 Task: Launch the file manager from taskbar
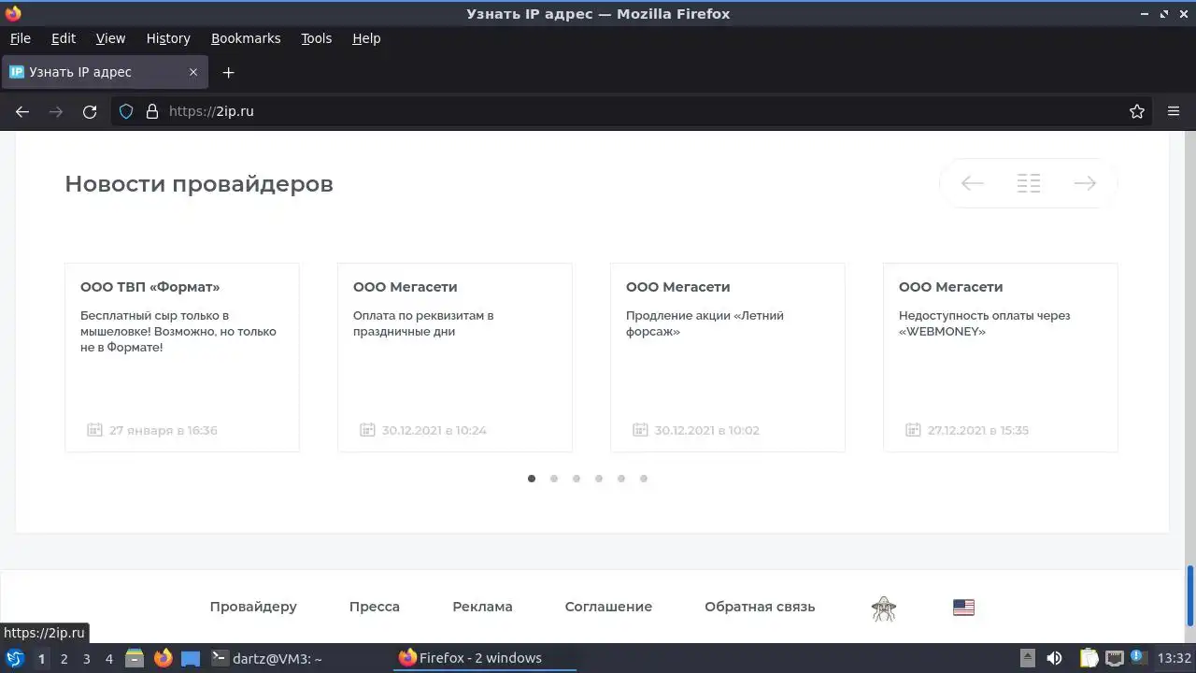click(135, 658)
